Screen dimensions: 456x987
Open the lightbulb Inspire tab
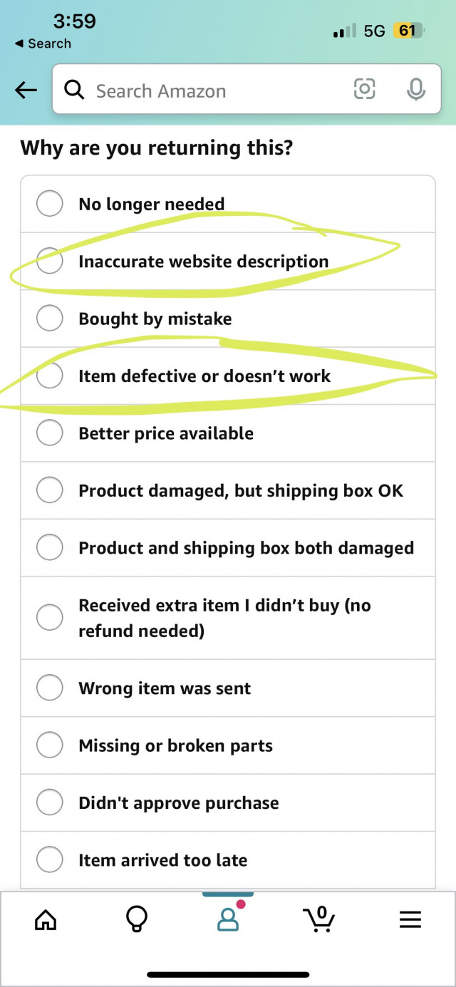click(x=136, y=920)
